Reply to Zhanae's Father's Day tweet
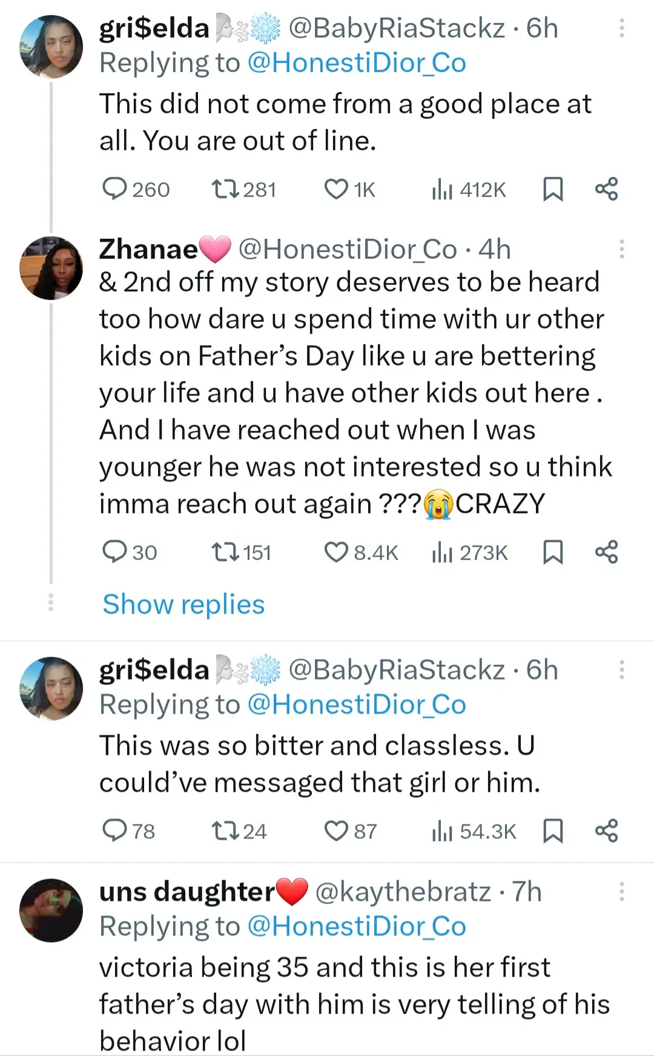The image size is (654, 1056). [114, 552]
